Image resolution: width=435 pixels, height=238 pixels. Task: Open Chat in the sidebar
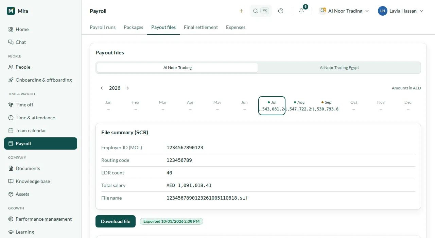40,42
